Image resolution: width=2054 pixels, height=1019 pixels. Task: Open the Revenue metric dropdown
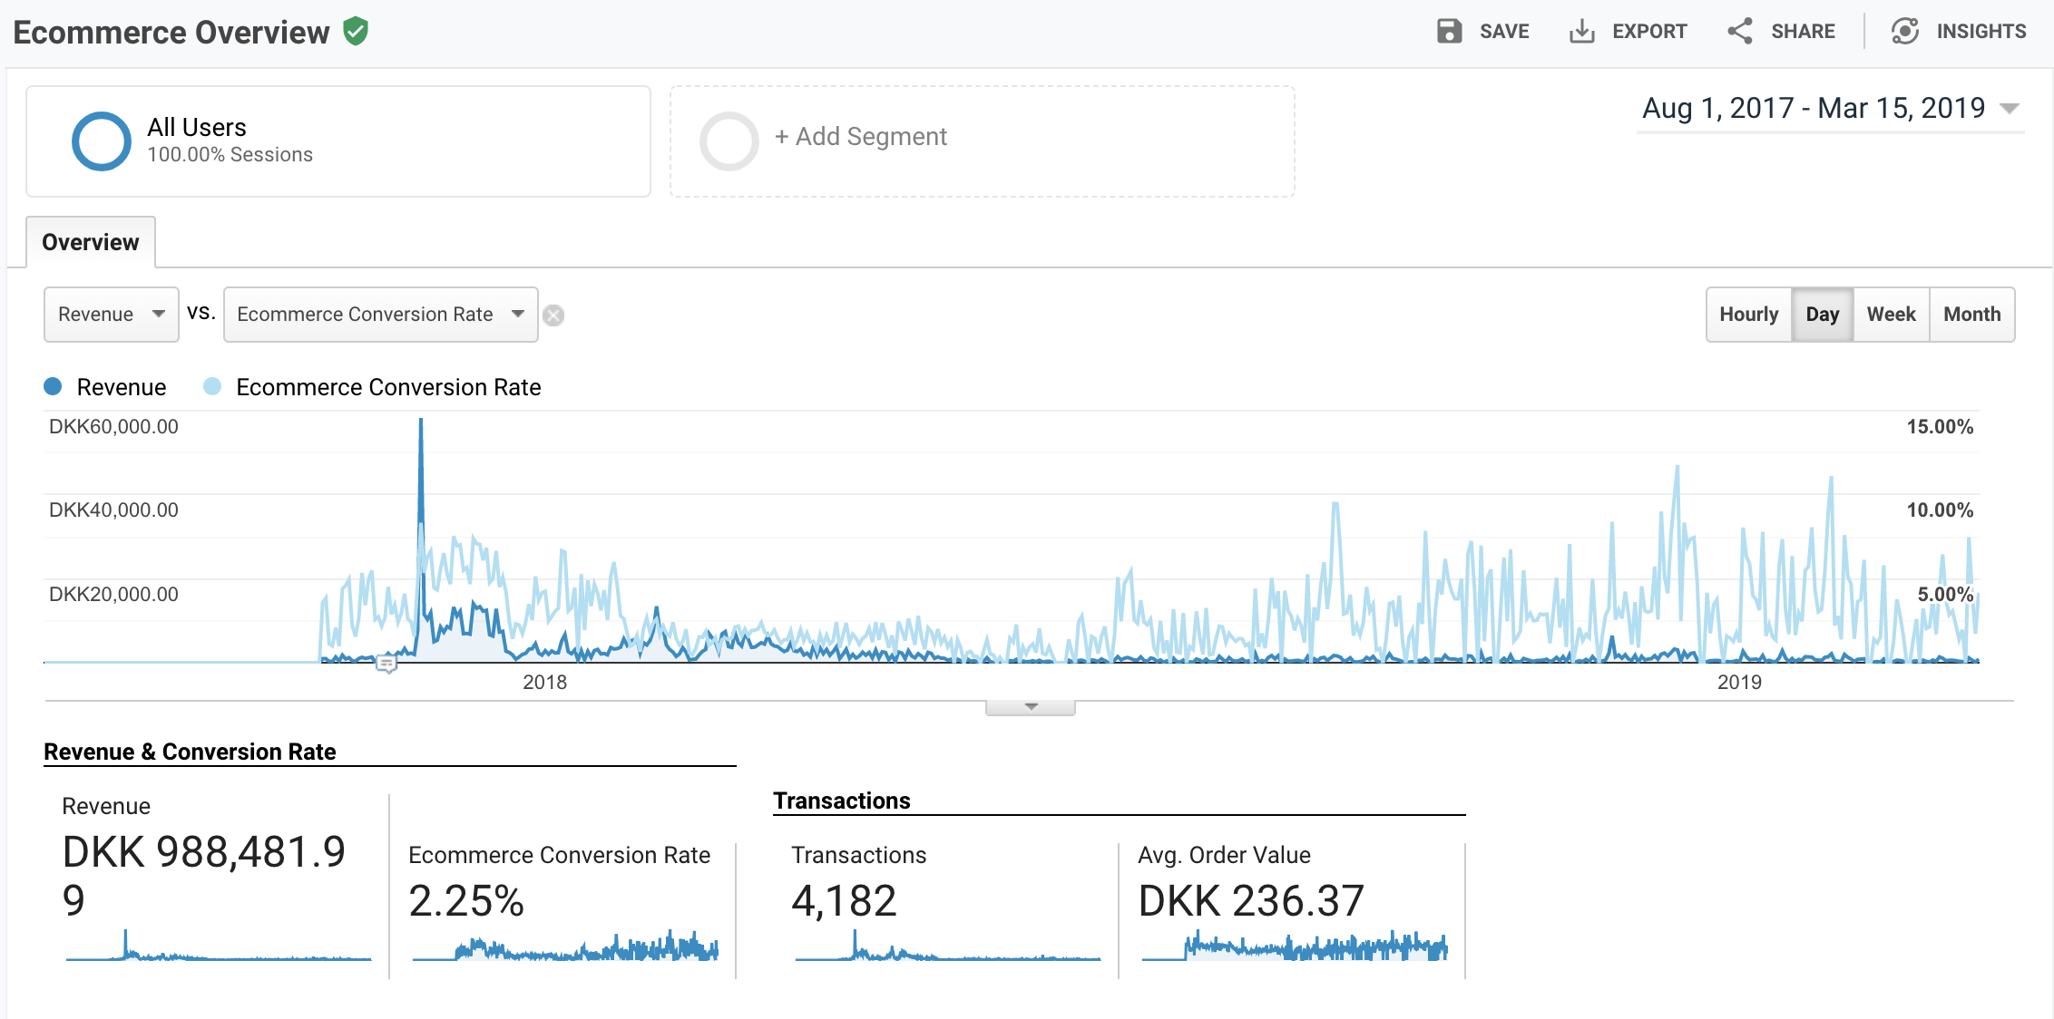click(111, 315)
